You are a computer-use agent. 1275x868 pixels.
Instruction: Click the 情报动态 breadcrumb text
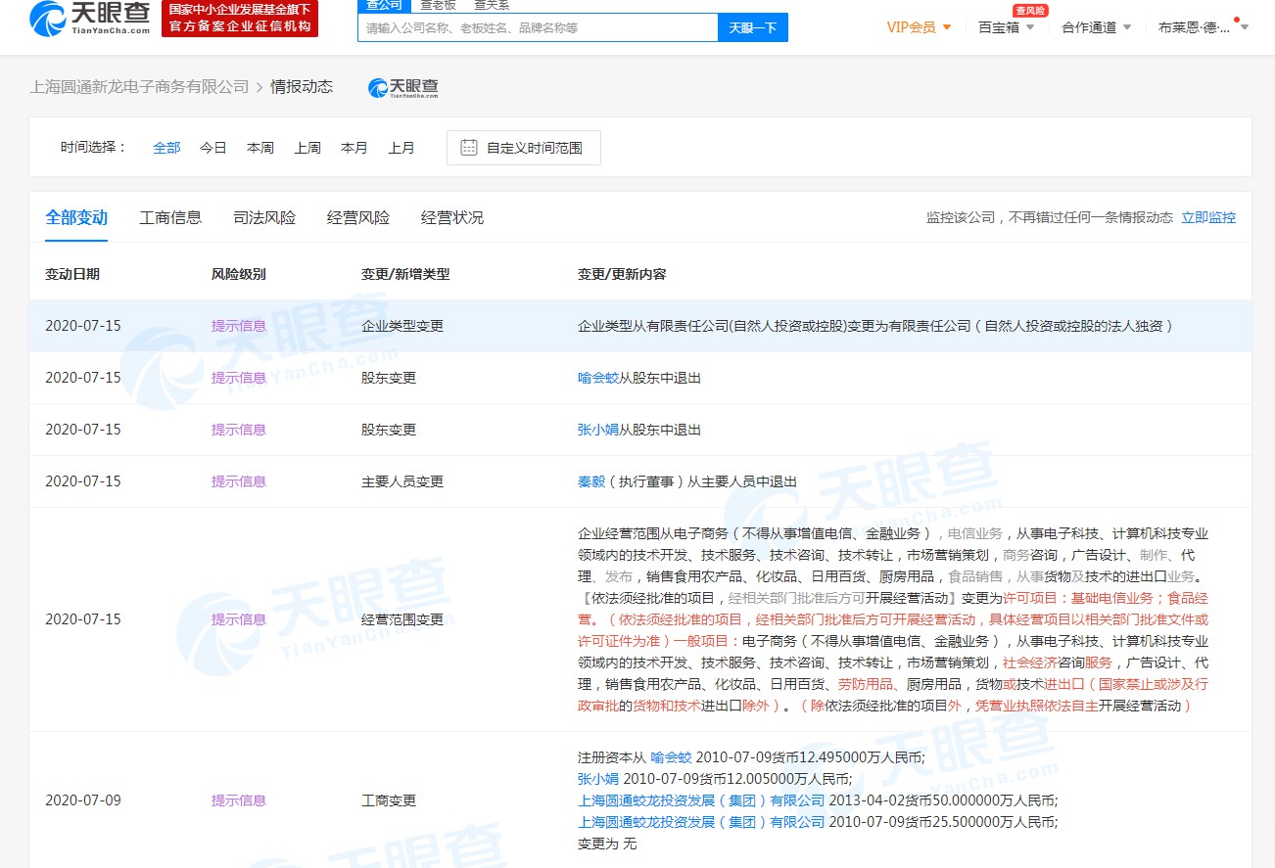point(302,87)
